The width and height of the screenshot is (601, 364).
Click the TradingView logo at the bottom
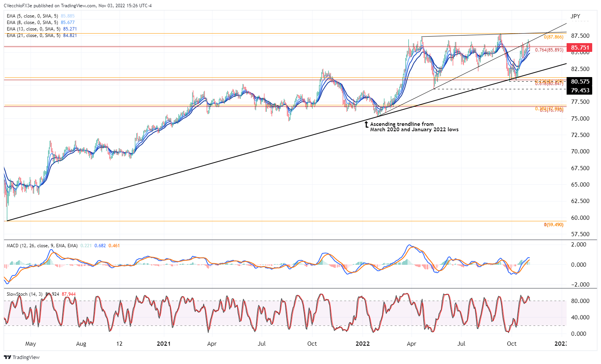coord(22,358)
